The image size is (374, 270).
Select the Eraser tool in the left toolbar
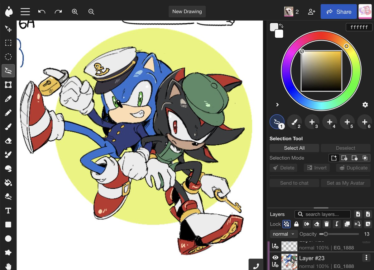pos(8,141)
